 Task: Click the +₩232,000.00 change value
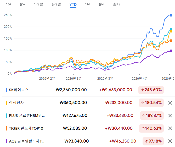tap(117, 103)
